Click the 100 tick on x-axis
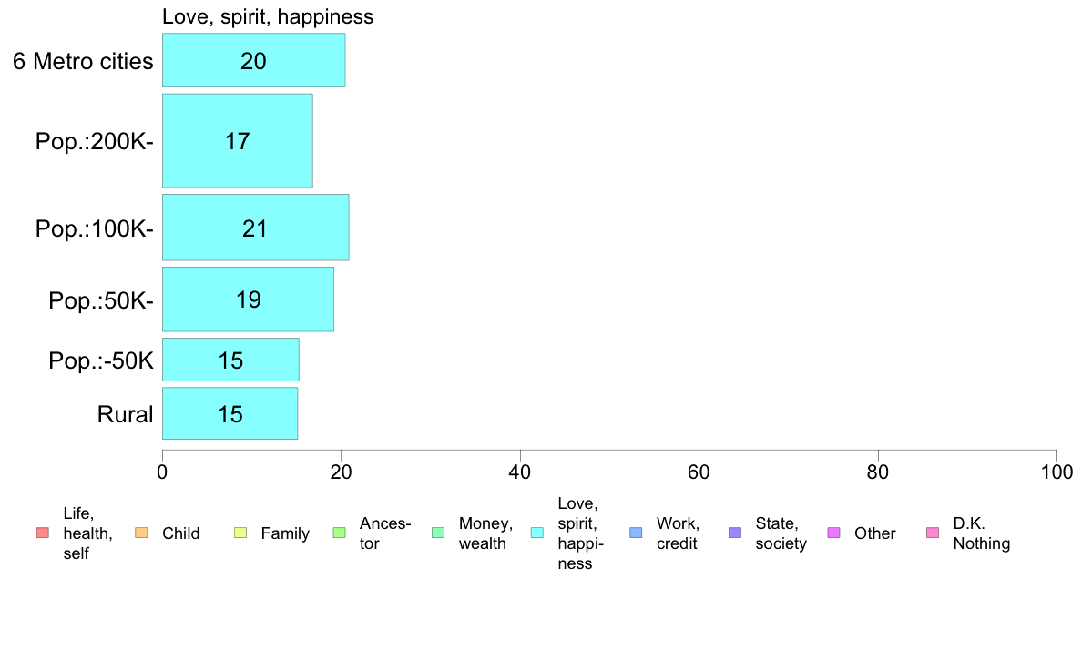The image size is (1082, 670). (x=1056, y=472)
